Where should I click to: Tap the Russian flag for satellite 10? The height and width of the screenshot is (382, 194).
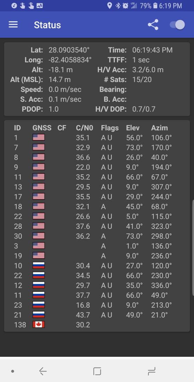click(39, 266)
